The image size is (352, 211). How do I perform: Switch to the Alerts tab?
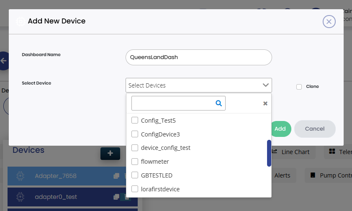point(282,175)
